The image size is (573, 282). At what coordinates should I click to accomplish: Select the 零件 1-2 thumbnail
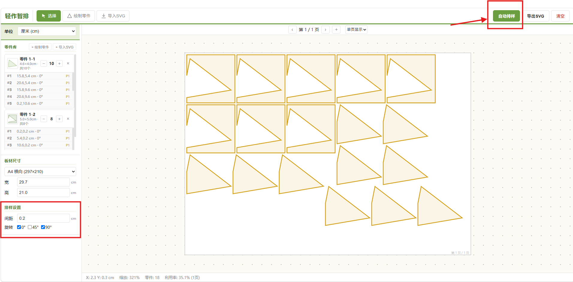tap(12, 119)
